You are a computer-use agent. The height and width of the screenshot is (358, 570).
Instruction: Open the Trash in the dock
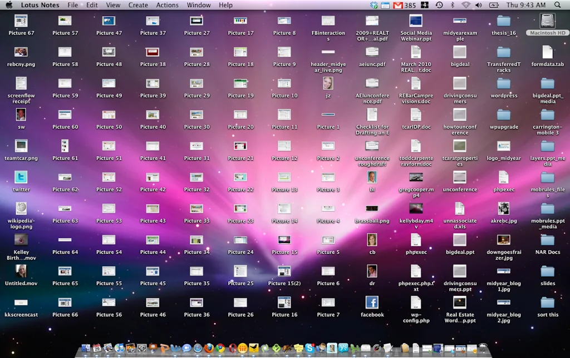pos(483,349)
